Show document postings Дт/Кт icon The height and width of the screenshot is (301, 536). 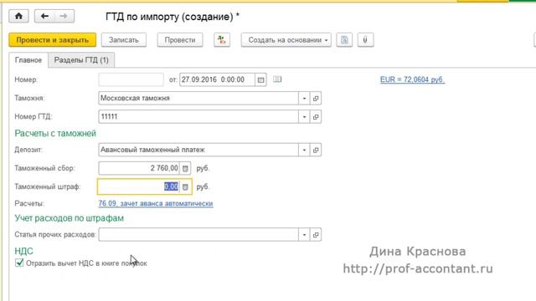[x=222, y=40]
